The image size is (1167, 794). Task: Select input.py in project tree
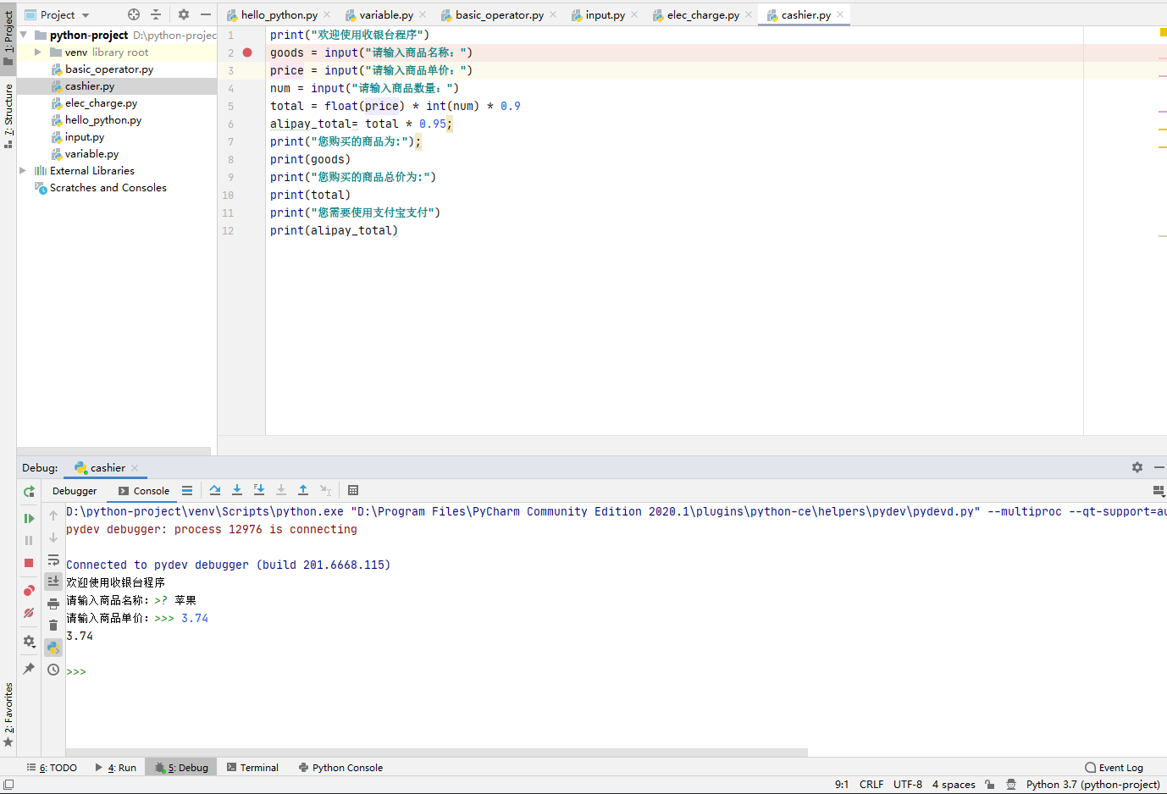pyautogui.click(x=85, y=137)
